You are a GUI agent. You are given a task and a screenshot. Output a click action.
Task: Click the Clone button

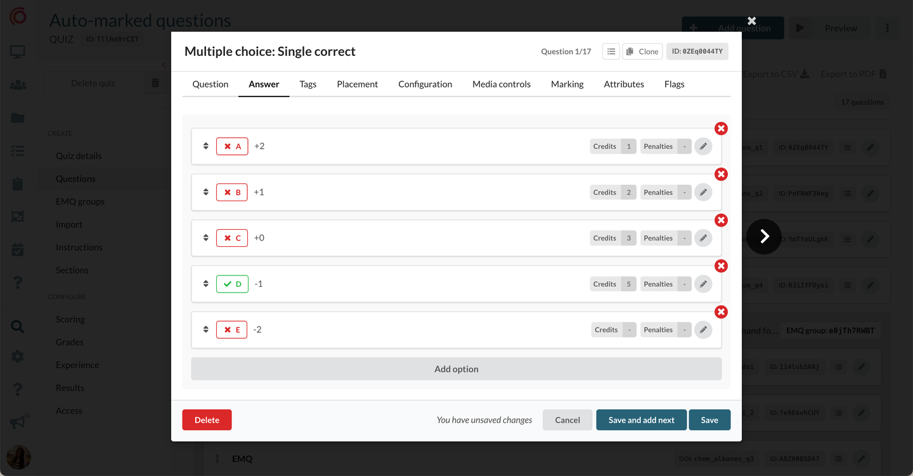pos(642,51)
